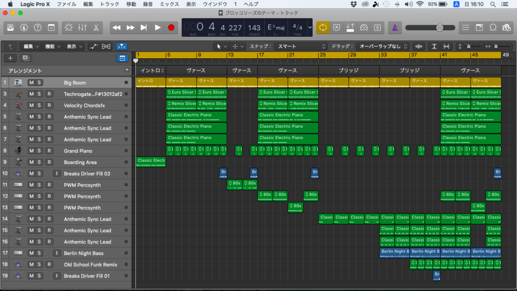Open the Inspector info button
Image resolution: width=517 pixels, height=291 pixels.
[x=24, y=28]
